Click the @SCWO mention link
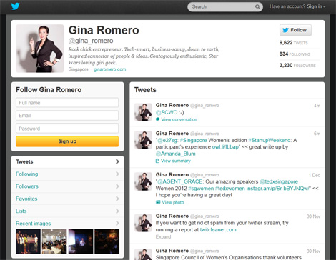Viewport: 336px width, 260px height. (167, 112)
